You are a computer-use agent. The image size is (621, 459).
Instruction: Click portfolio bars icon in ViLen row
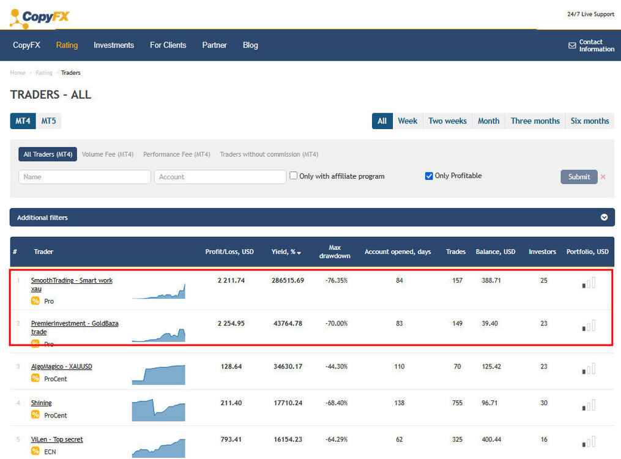pyautogui.click(x=589, y=442)
